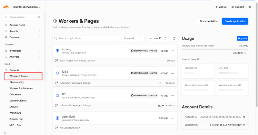
Task: Copy the Account ID with the copy icon
Action: [x=244, y=117]
